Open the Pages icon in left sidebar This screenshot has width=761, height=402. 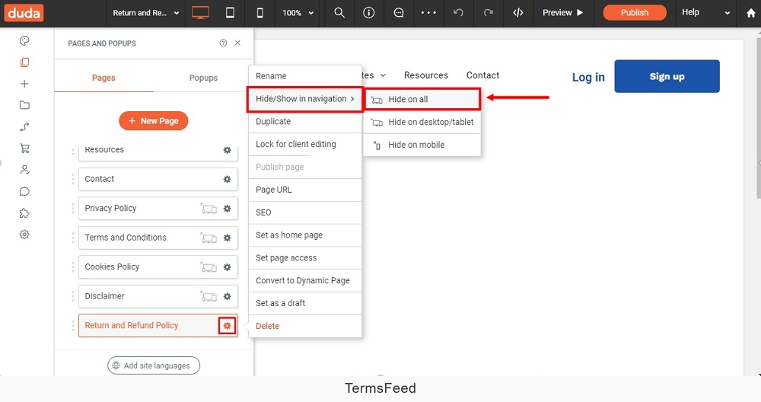24,62
